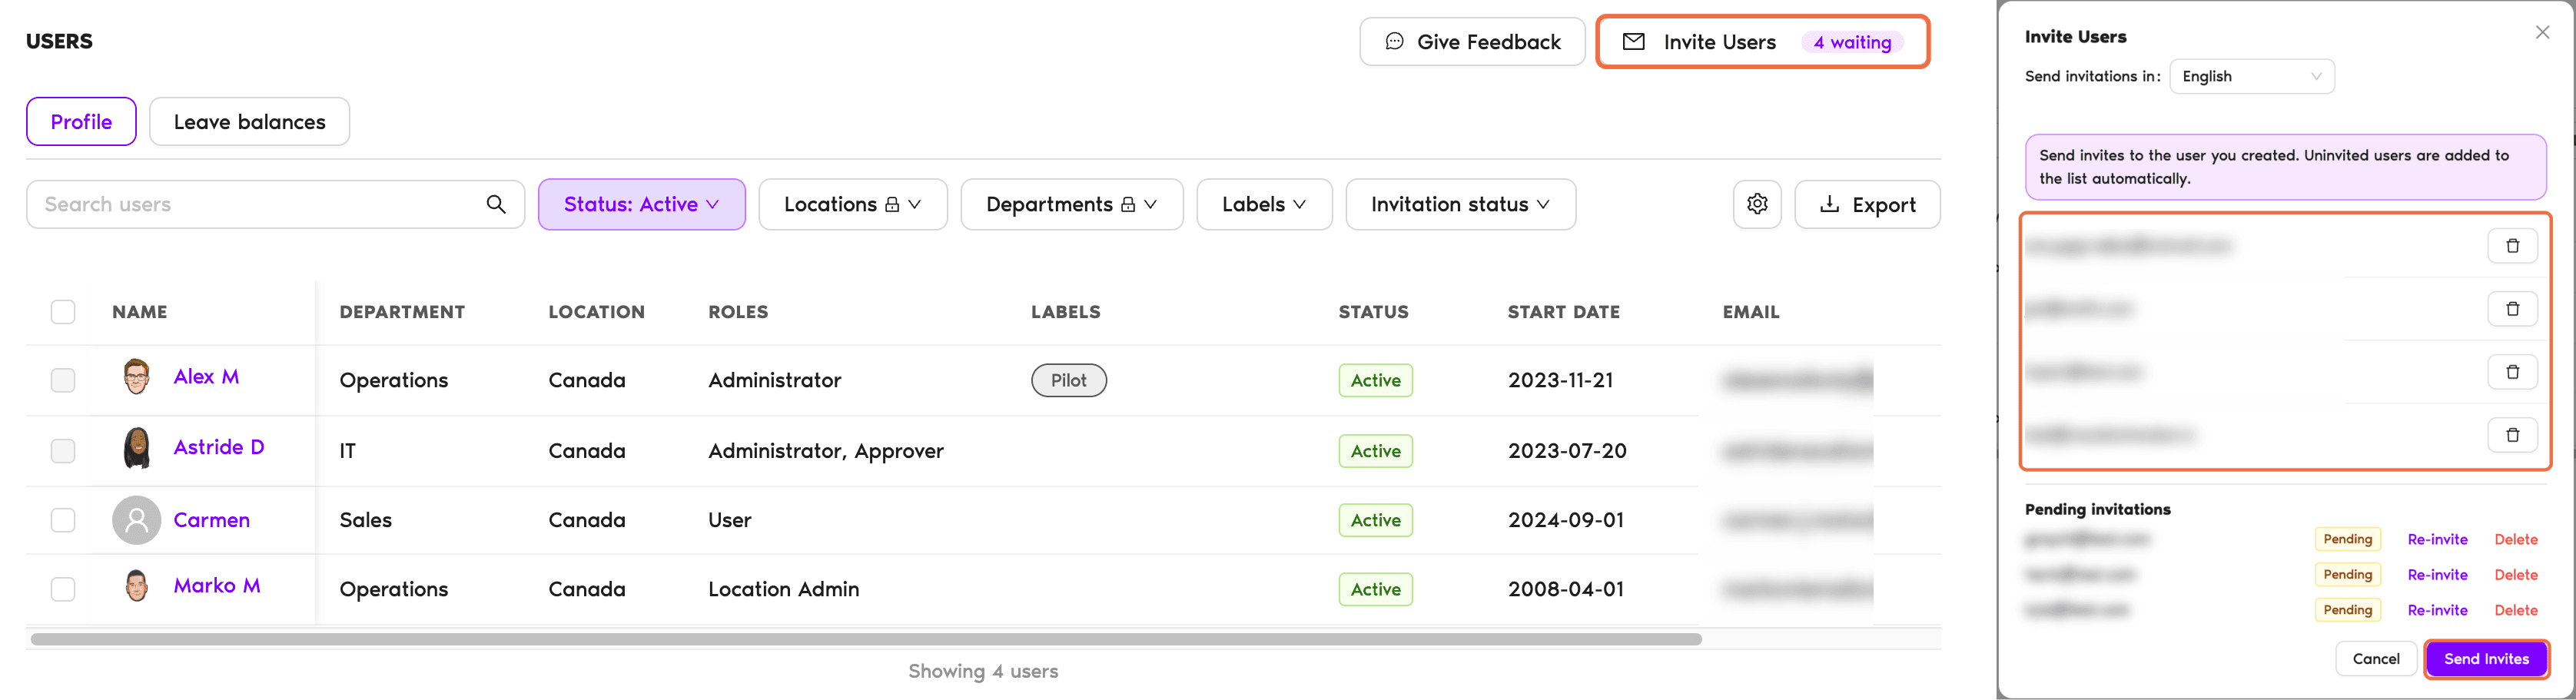Re-invite the first pending invitation
Viewport: 2576px width, 700px height.
(2437, 540)
